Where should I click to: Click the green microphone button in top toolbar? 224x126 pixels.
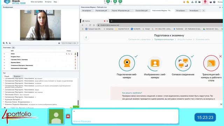pyautogui.click(x=108, y=1)
